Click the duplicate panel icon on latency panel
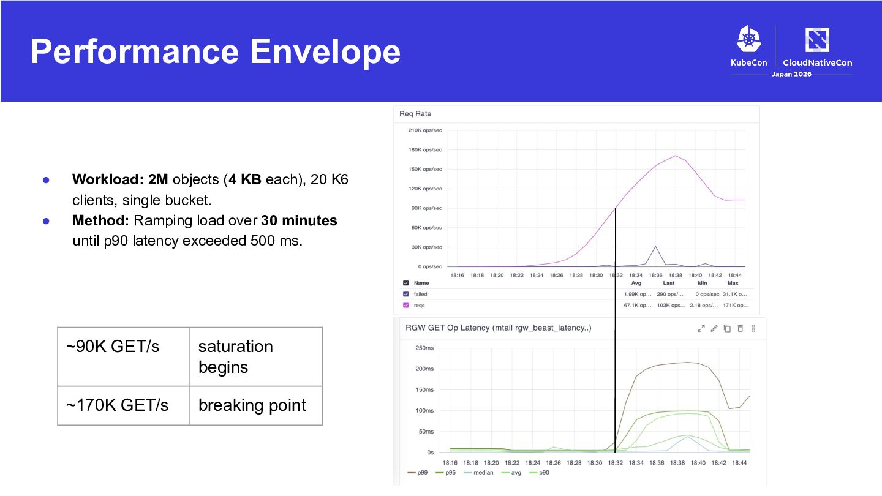882x496 pixels. point(727,329)
